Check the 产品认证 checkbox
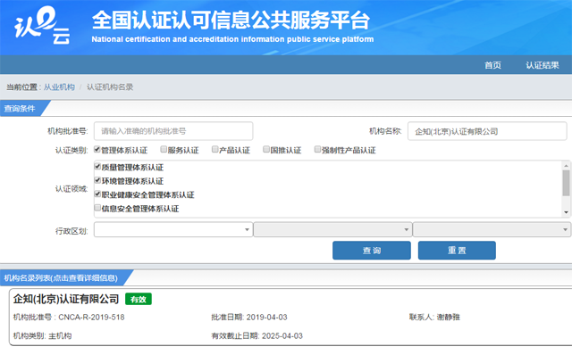Image resolution: width=572 pixels, height=355 pixels. click(214, 149)
